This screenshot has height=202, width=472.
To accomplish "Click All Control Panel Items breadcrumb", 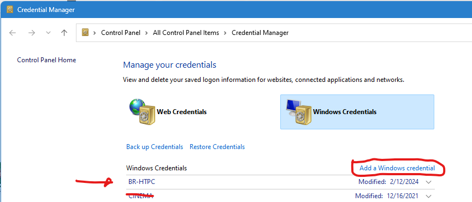I will pos(186,33).
